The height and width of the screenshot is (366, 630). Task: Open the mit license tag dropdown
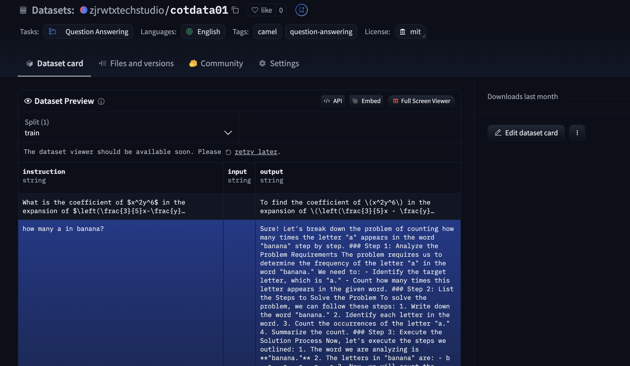coord(410,32)
